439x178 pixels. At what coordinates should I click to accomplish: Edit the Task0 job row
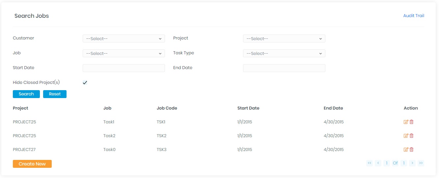(x=406, y=150)
